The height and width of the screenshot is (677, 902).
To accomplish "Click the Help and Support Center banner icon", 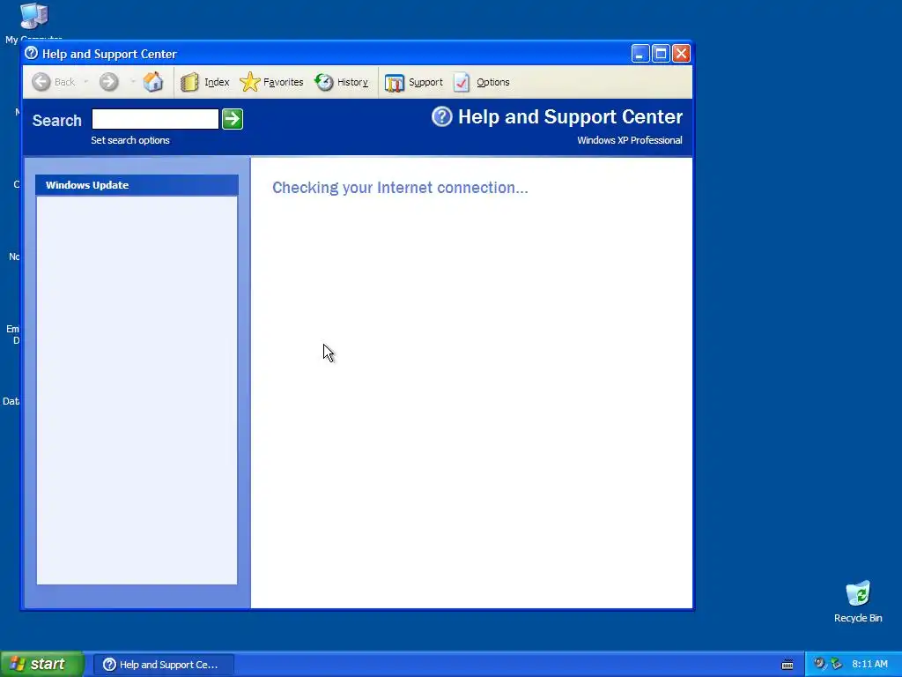I will pos(442,117).
